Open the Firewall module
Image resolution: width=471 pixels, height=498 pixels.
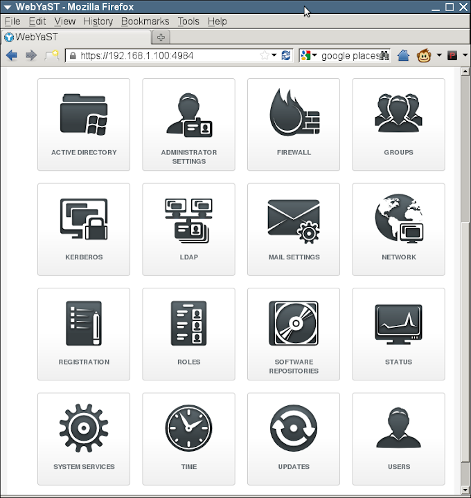coord(294,124)
